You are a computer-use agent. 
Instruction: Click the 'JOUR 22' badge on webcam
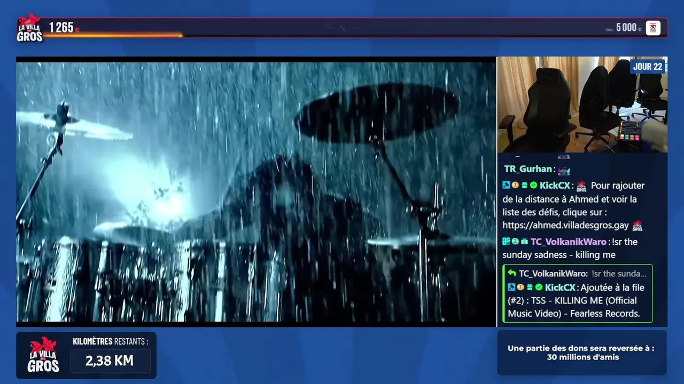[648, 67]
